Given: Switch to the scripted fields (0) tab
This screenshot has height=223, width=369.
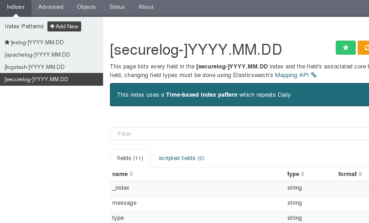Looking at the screenshot, I should 182,158.
